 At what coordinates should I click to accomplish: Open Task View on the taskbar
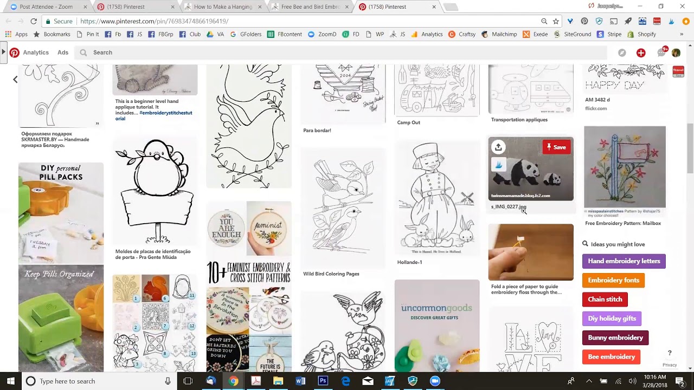(188, 381)
